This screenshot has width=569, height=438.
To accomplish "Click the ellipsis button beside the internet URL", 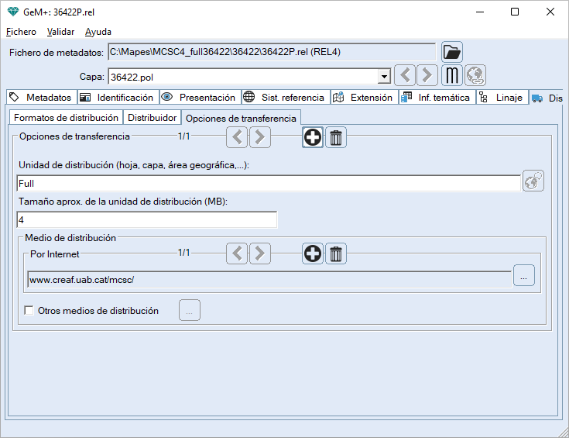I will coord(524,275).
